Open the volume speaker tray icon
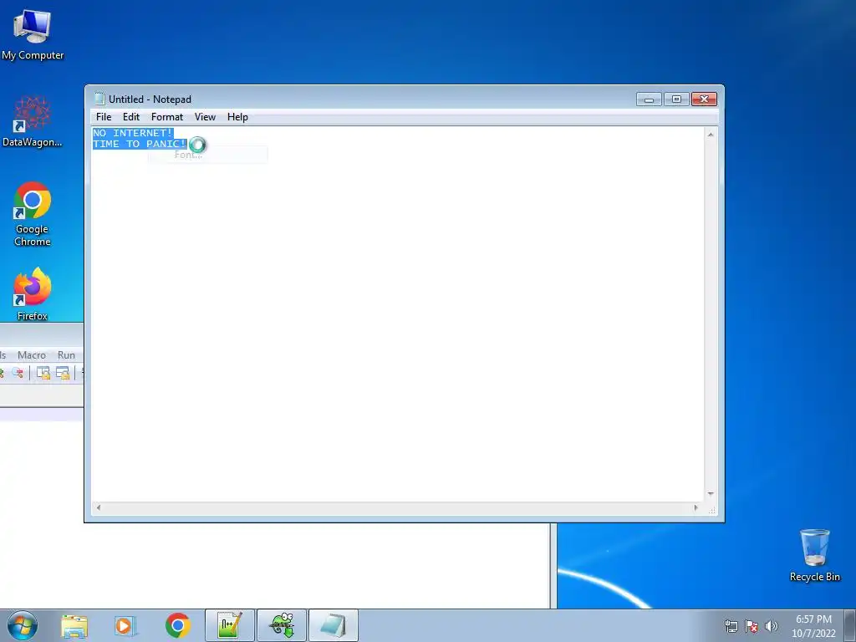This screenshot has width=856, height=642. click(x=771, y=626)
